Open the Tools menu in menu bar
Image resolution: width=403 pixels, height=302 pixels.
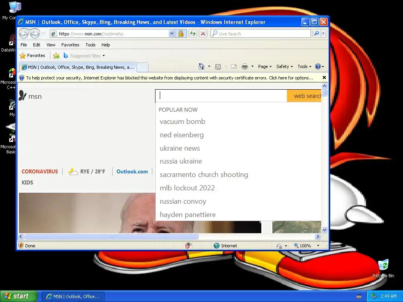(x=91, y=45)
